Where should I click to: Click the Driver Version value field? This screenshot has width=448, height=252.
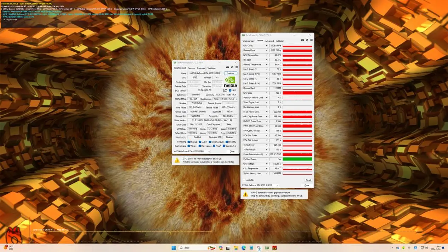tap(212, 120)
